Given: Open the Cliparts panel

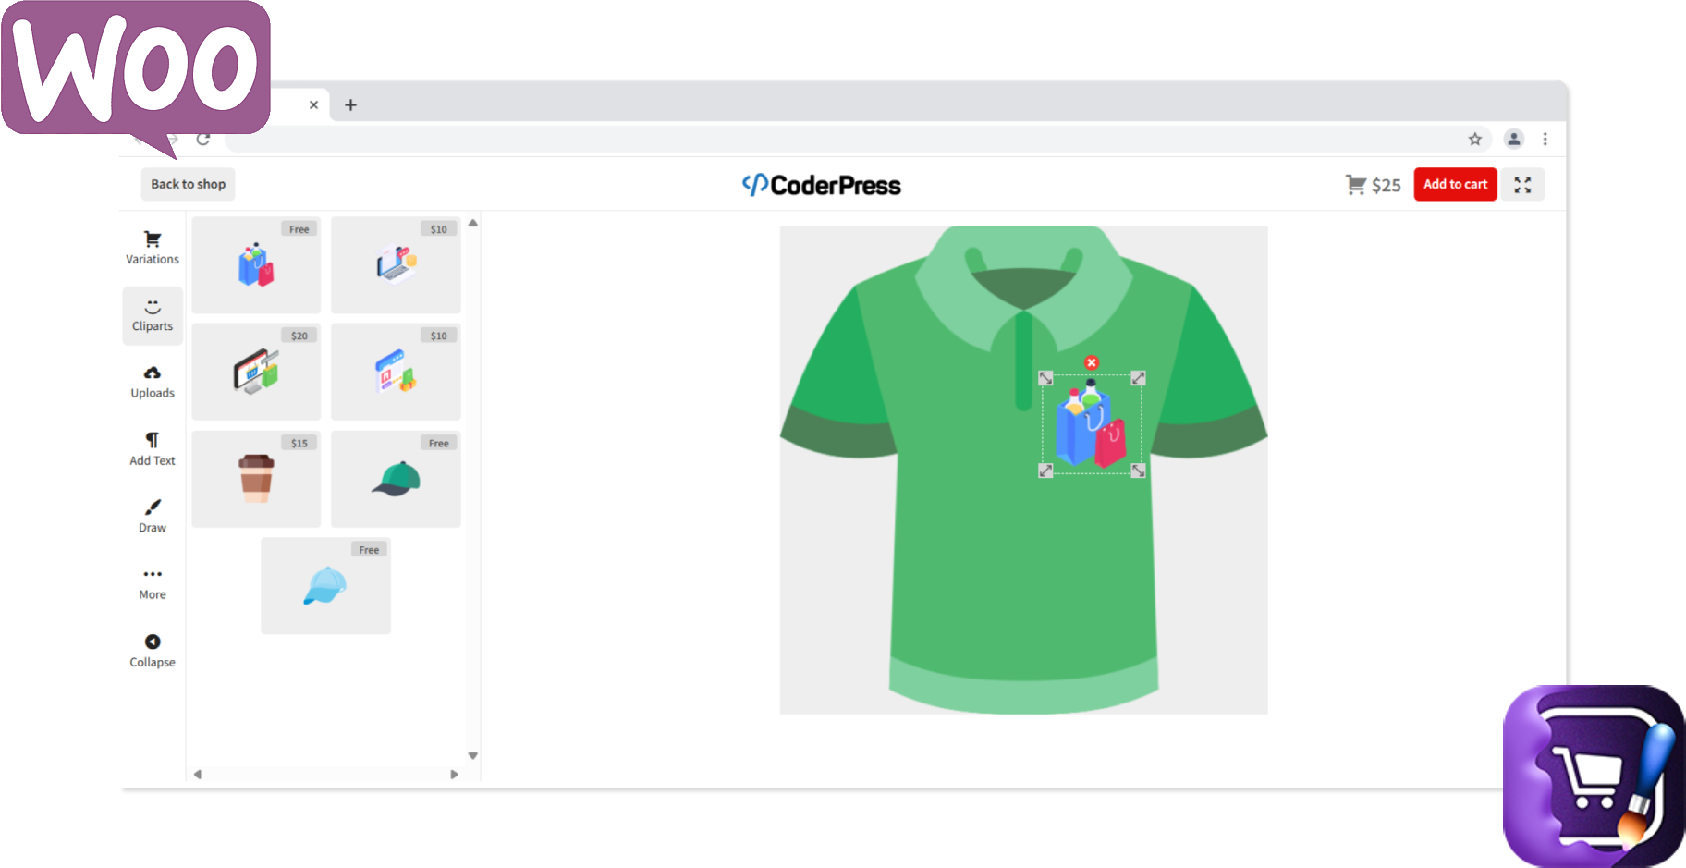Looking at the screenshot, I should (152, 314).
